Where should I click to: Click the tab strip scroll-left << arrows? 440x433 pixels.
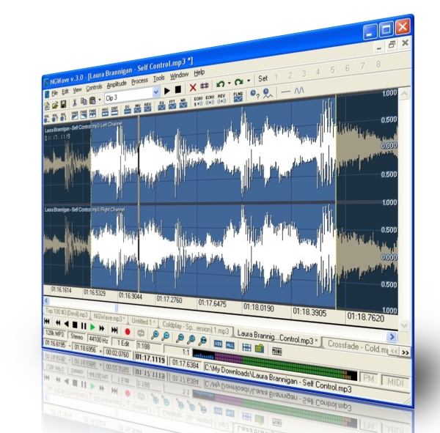[x=395, y=351]
